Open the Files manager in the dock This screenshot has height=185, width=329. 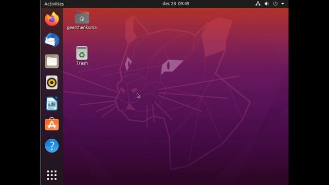(x=52, y=62)
